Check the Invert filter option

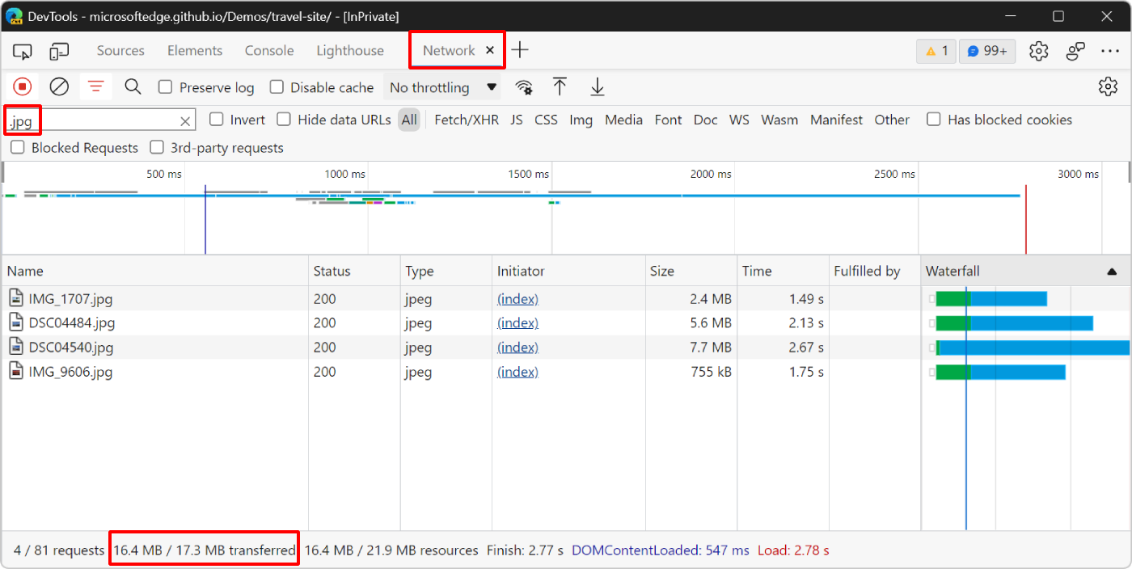click(216, 119)
